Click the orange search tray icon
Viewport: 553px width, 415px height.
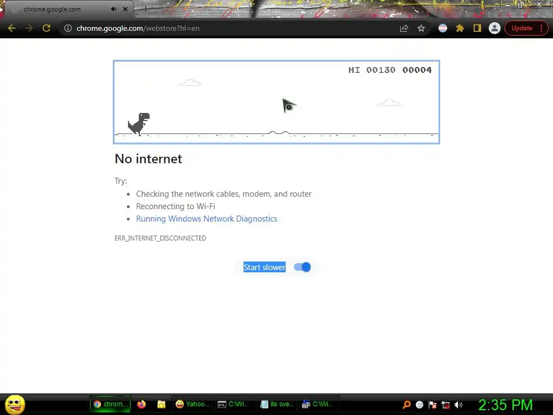(x=407, y=405)
